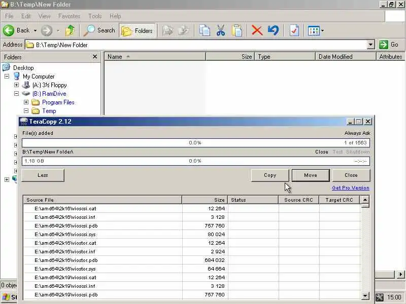Click the Properties checkmark icon
The image size is (406, 304).
[294, 30]
